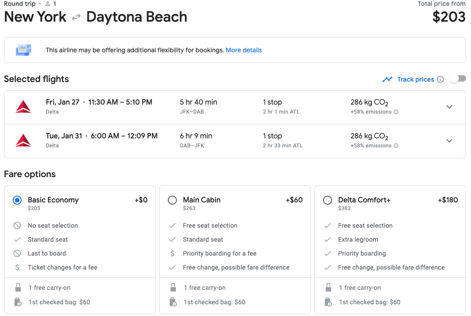The width and height of the screenshot is (471, 316).
Task: Toggle the Track prices switch
Action: click(x=458, y=79)
